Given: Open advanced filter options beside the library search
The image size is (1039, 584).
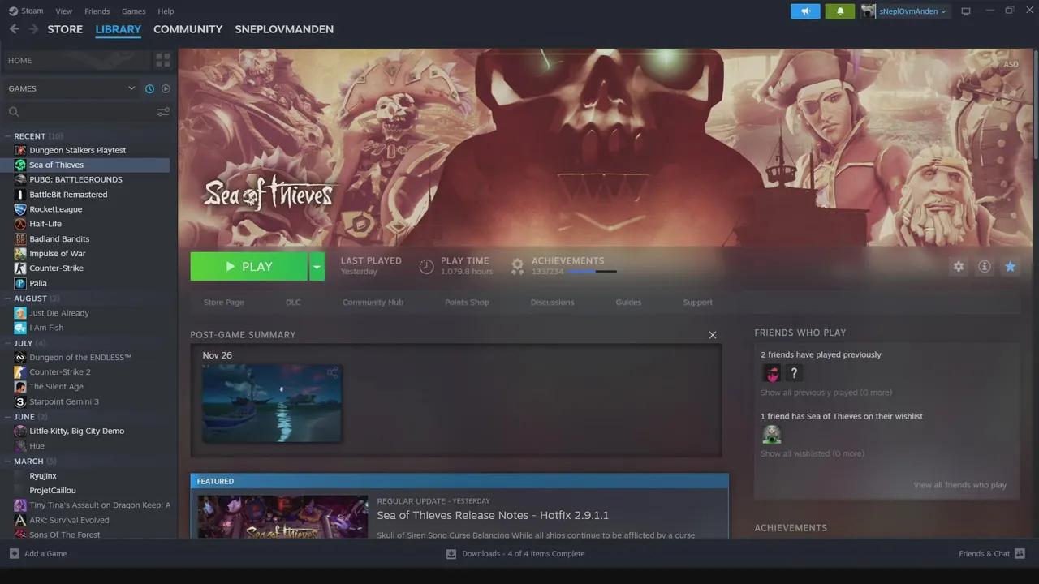Looking at the screenshot, I should [163, 111].
